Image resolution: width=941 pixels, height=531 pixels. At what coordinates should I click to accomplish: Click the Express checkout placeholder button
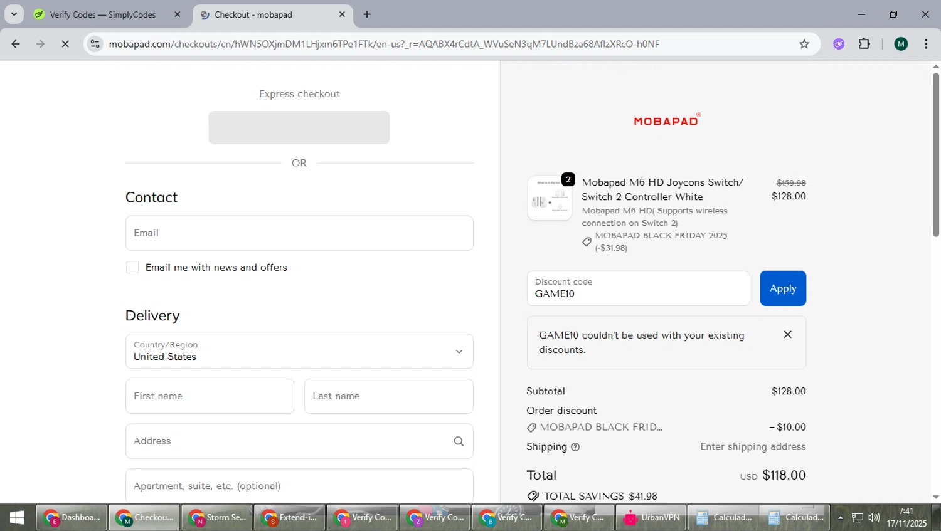pyautogui.click(x=299, y=127)
